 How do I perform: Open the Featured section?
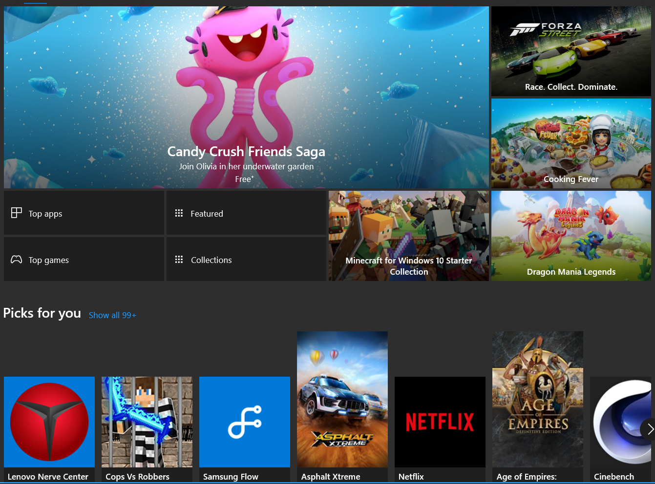tap(246, 213)
